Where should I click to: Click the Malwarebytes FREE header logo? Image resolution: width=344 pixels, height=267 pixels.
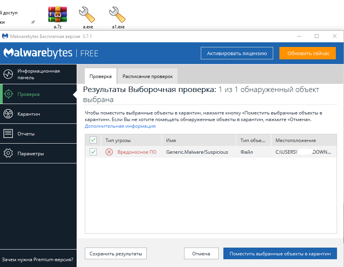51,53
